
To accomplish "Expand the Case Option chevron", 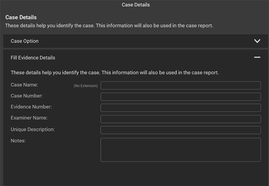I will click(x=257, y=41).
